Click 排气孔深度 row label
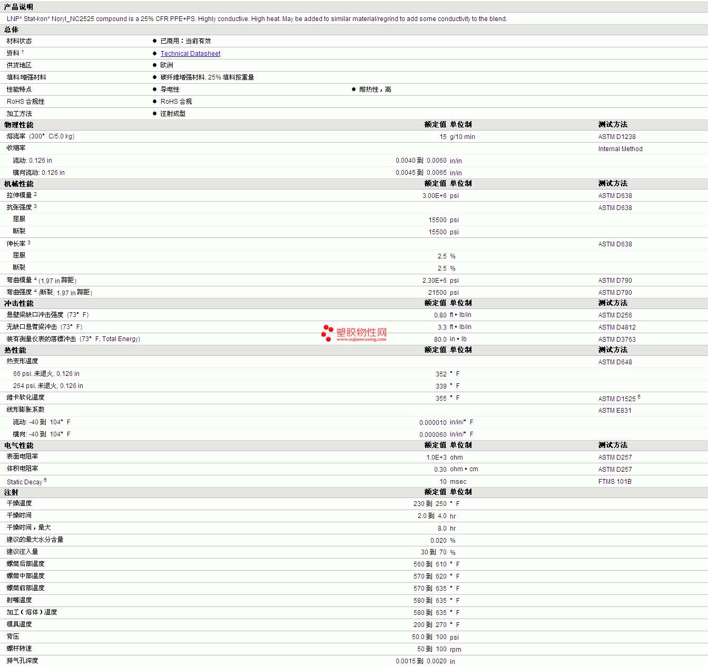708x667 pixels. click(x=23, y=661)
